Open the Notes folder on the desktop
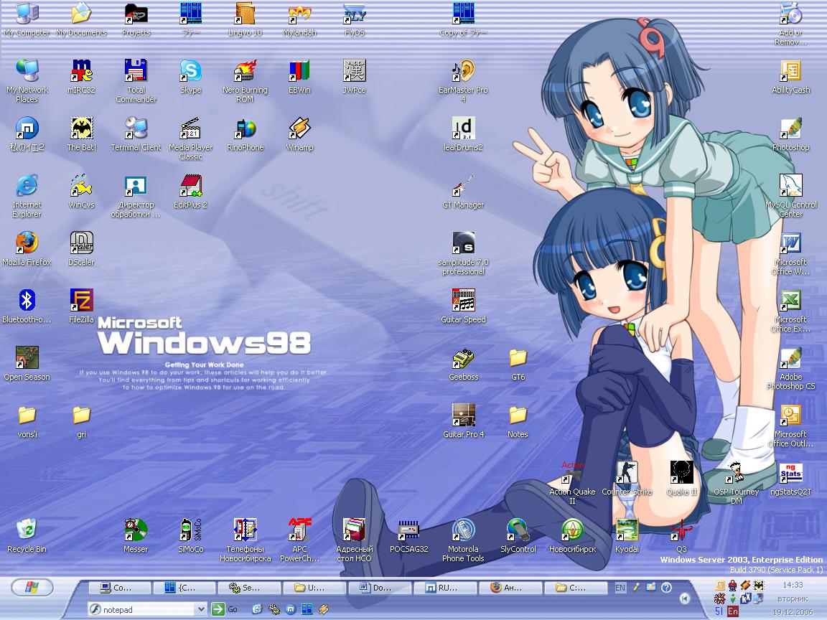 (x=518, y=416)
